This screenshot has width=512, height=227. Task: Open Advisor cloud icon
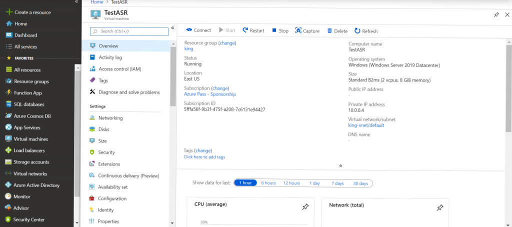tap(8, 208)
